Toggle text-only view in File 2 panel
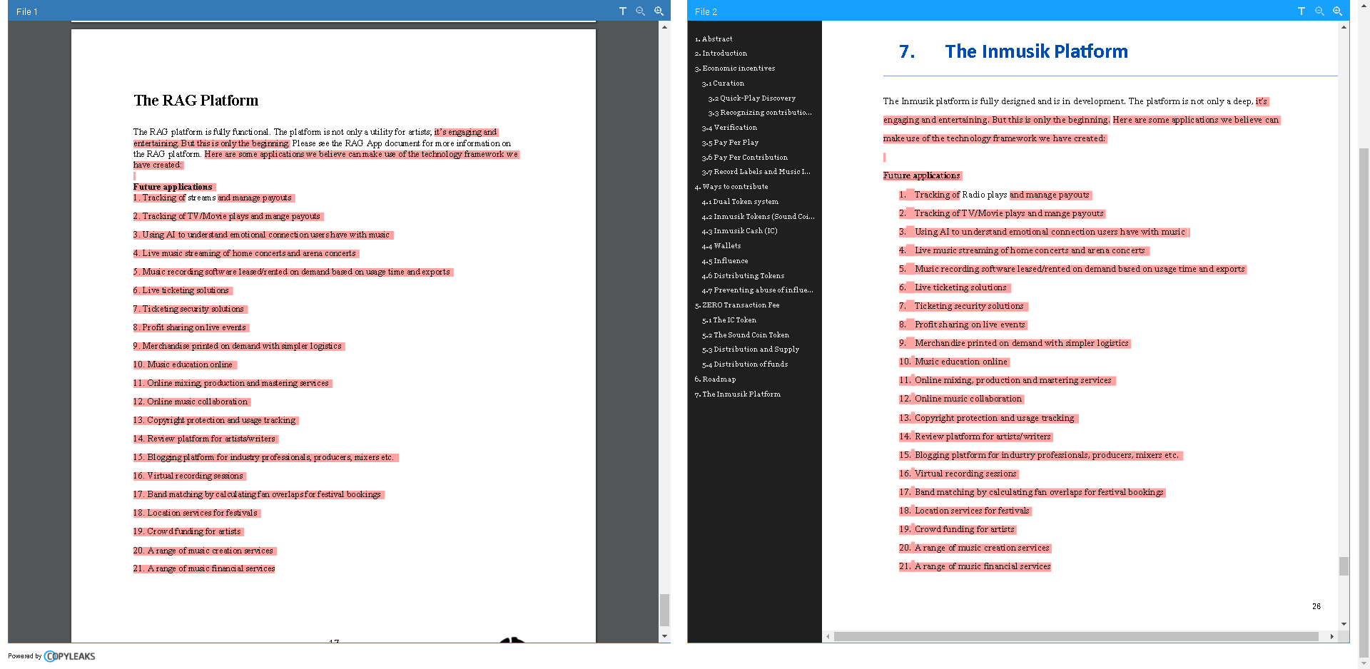1370x669 pixels. pos(1301,11)
